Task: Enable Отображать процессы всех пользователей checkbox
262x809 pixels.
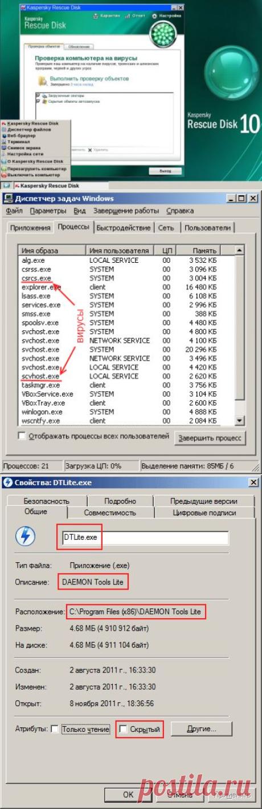Action: click(22, 436)
